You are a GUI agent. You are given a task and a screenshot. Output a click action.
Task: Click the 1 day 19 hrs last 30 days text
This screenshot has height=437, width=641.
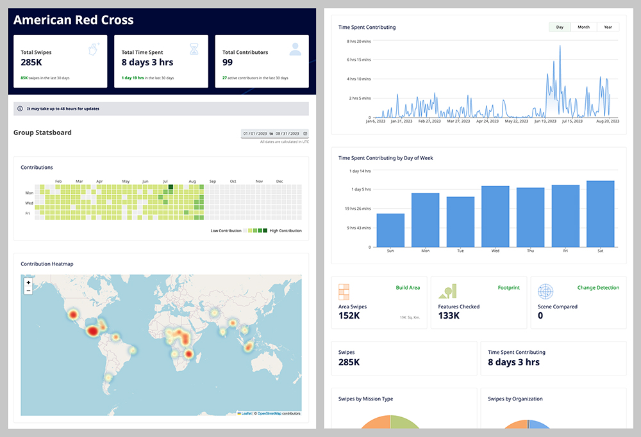coord(147,78)
